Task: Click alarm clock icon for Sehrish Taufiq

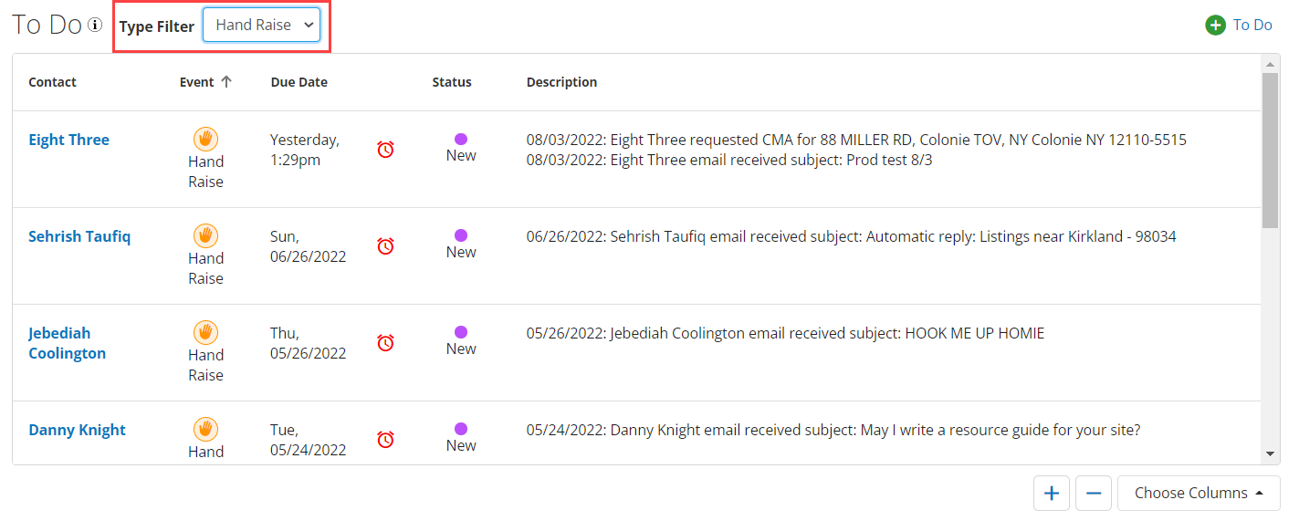Action: (x=385, y=246)
